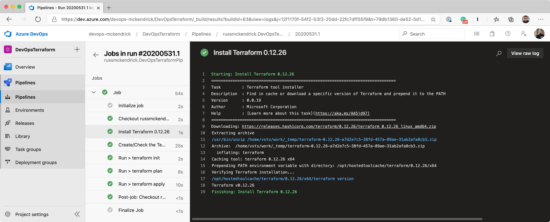The image size is (550, 222).
Task: Click the browser profile avatar
Action: [526, 19]
